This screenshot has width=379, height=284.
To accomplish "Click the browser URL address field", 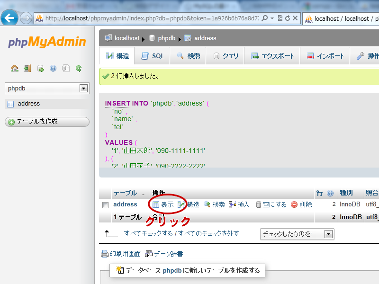I will (152, 18).
